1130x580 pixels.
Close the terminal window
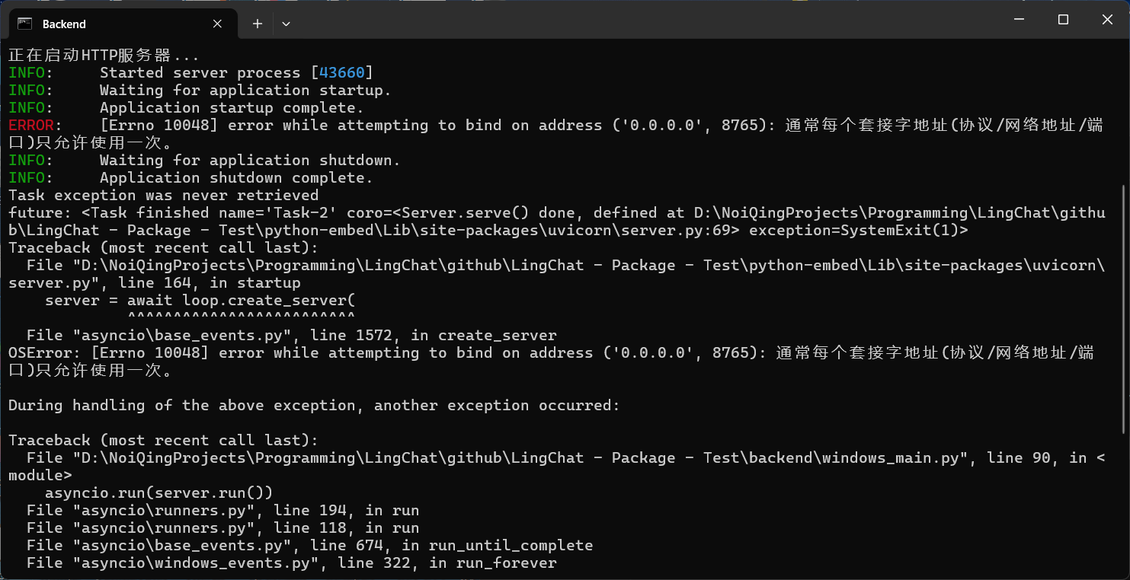pos(1107,20)
